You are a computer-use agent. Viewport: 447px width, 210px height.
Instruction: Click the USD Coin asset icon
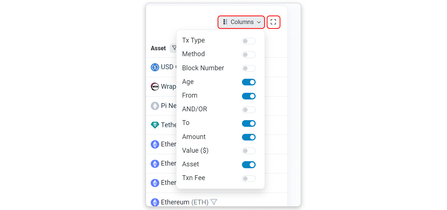click(155, 67)
